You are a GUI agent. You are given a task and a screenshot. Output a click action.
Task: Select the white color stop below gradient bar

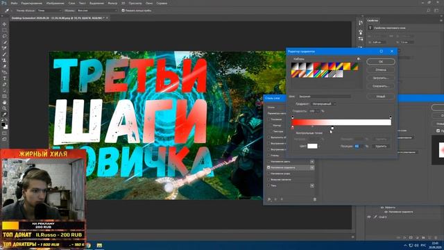332,128
